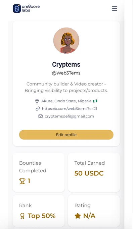Open the hamburger menu
This screenshot has height=229, width=133.
click(115, 8)
